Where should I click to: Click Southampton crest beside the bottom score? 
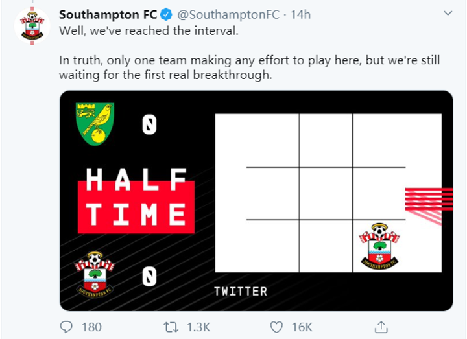tap(95, 272)
